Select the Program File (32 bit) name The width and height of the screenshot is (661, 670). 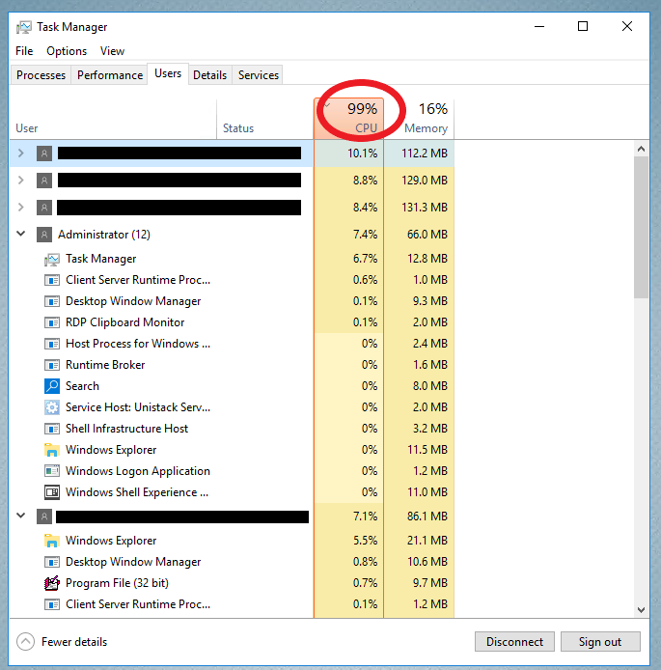pos(117,583)
